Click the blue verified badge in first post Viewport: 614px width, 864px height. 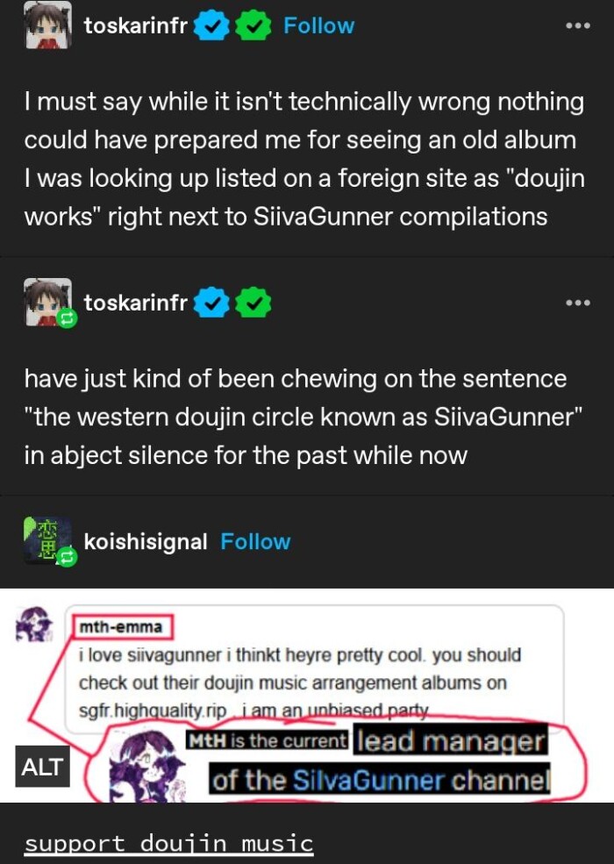tap(211, 26)
